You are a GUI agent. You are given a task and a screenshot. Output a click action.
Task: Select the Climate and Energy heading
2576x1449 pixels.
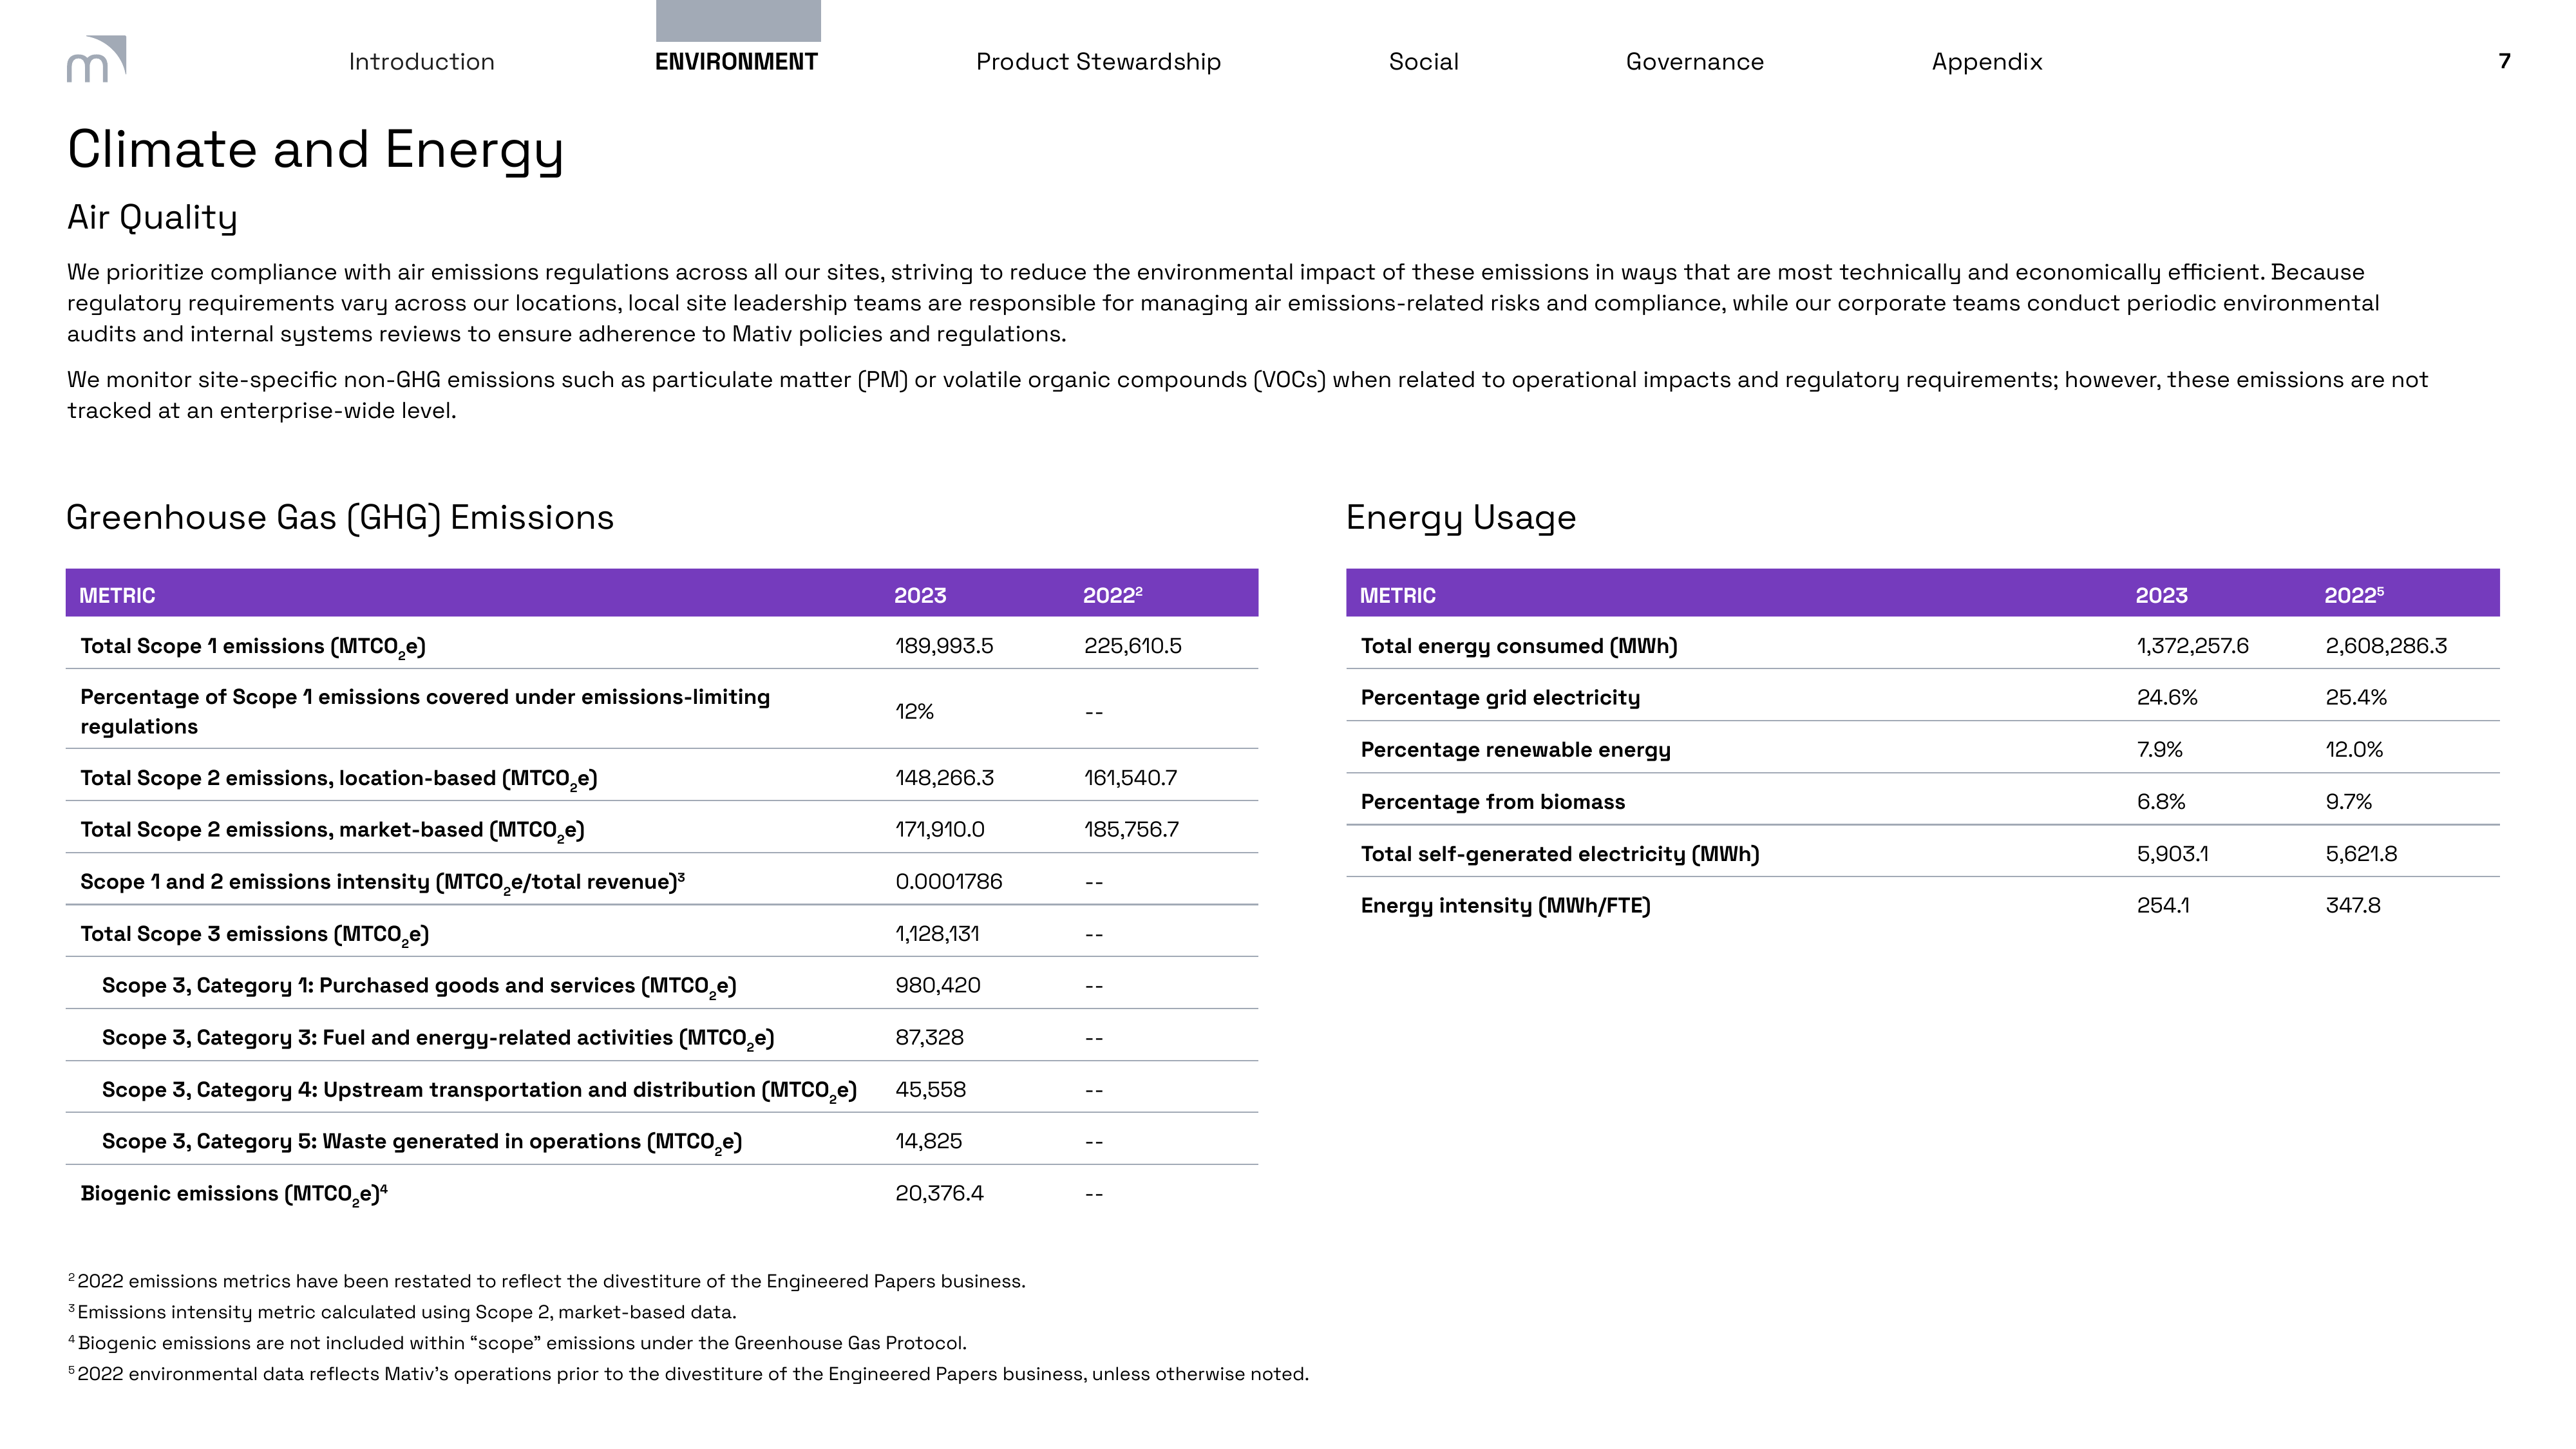(x=315, y=150)
